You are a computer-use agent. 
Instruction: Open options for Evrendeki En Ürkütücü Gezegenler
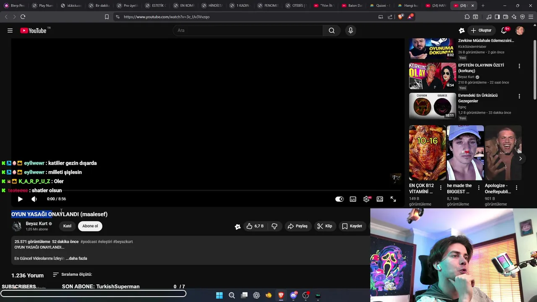[x=519, y=96]
